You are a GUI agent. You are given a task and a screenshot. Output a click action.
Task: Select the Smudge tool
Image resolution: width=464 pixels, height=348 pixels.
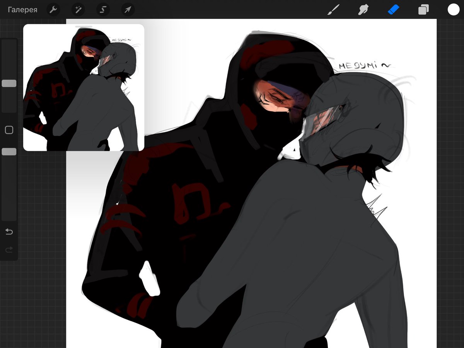[x=363, y=10]
